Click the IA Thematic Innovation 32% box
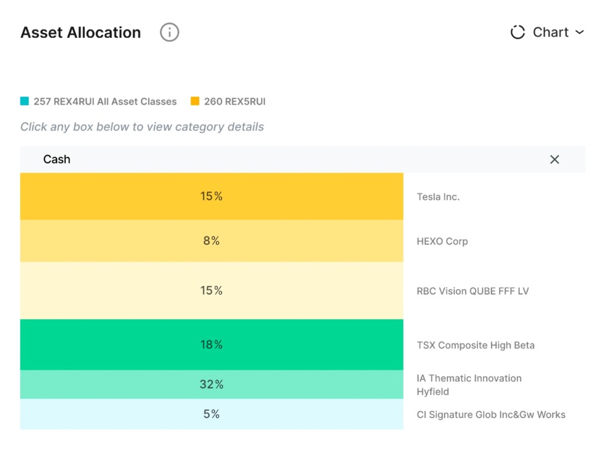This screenshot has width=616, height=451. [212, 384]
